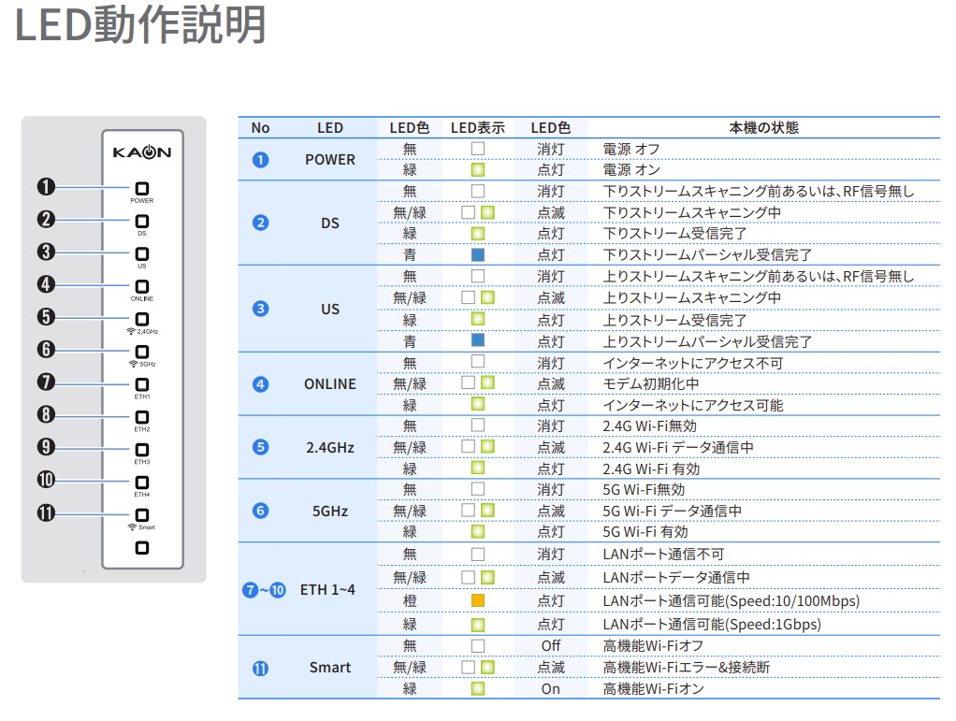The image size is (956, 721).
Task: Click the blue number 11 circle beside Smart
Action: coord(260,668)
